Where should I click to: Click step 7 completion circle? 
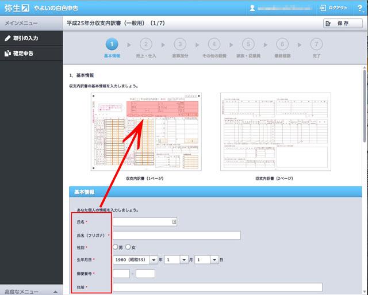[x=316, y=44]
